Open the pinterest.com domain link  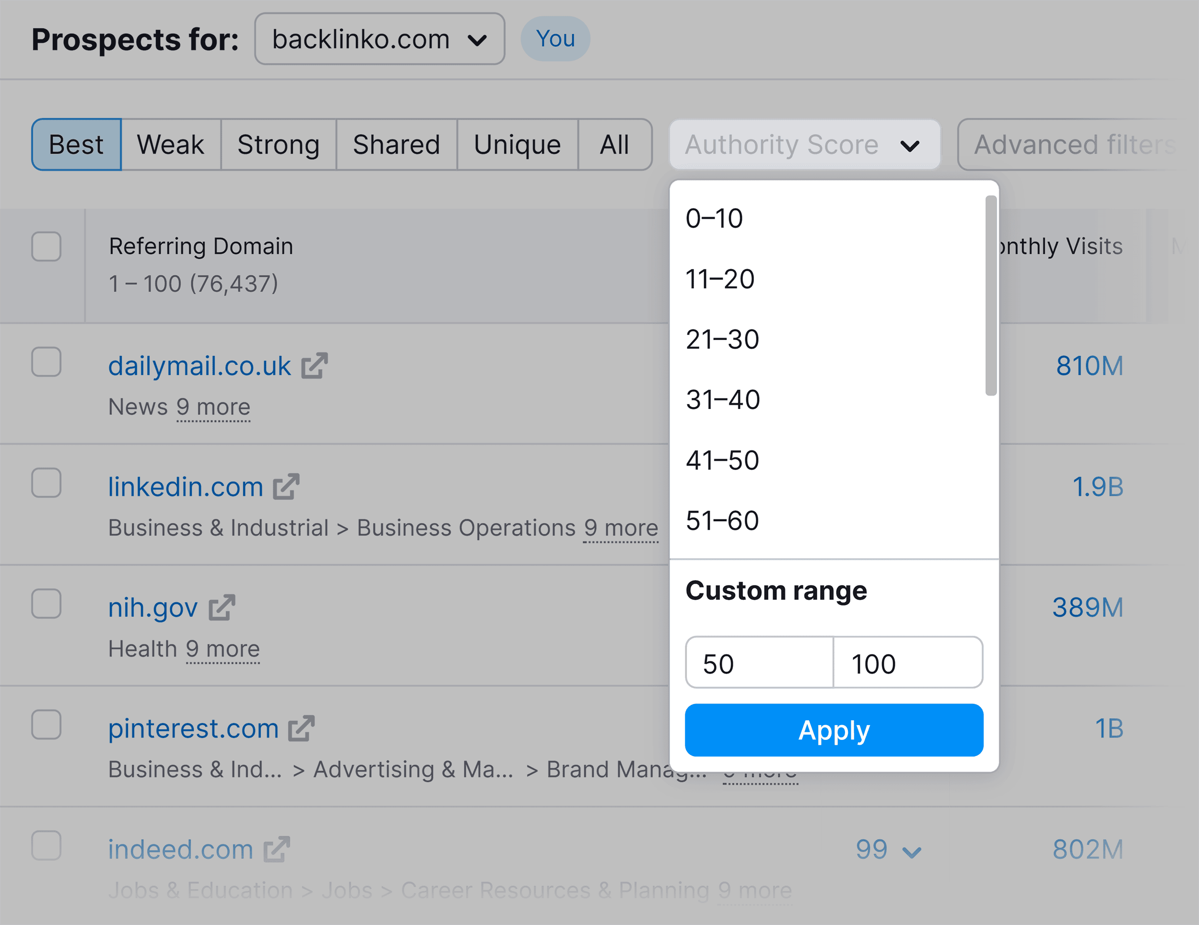coord(193,728)
